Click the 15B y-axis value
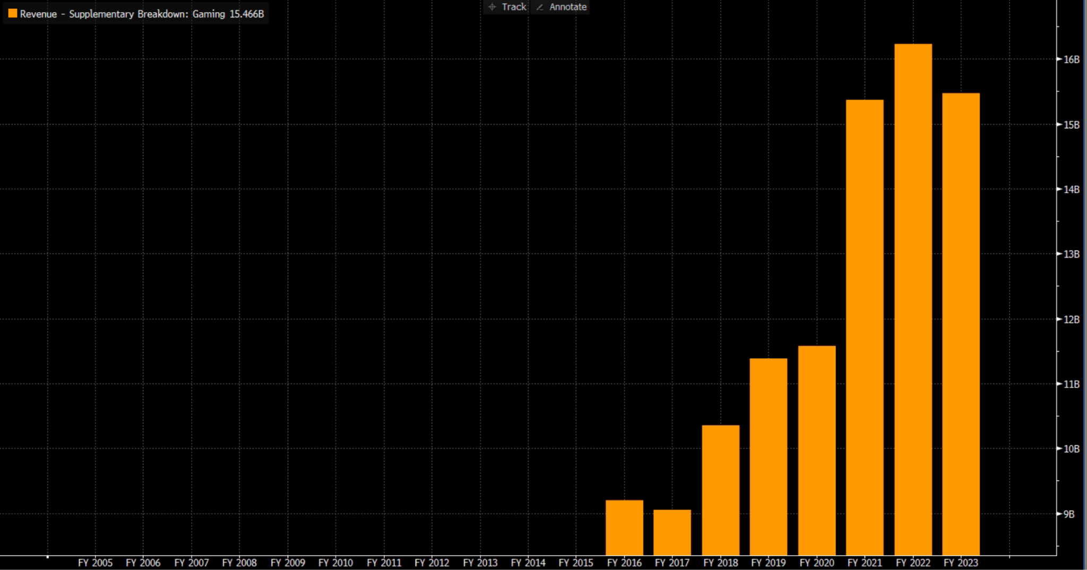Image resolution: width=1087 pixels, height=570 pixels. coord(1072,125)
